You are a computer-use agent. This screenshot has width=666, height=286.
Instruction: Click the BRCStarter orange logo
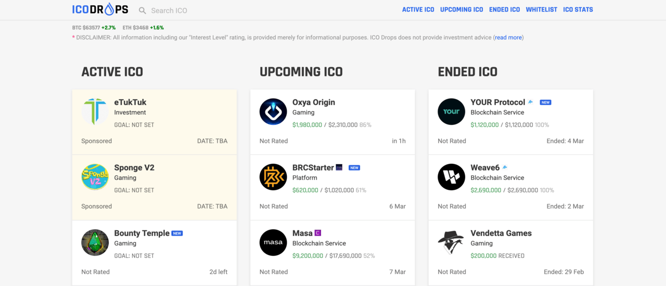pos(273,177)
